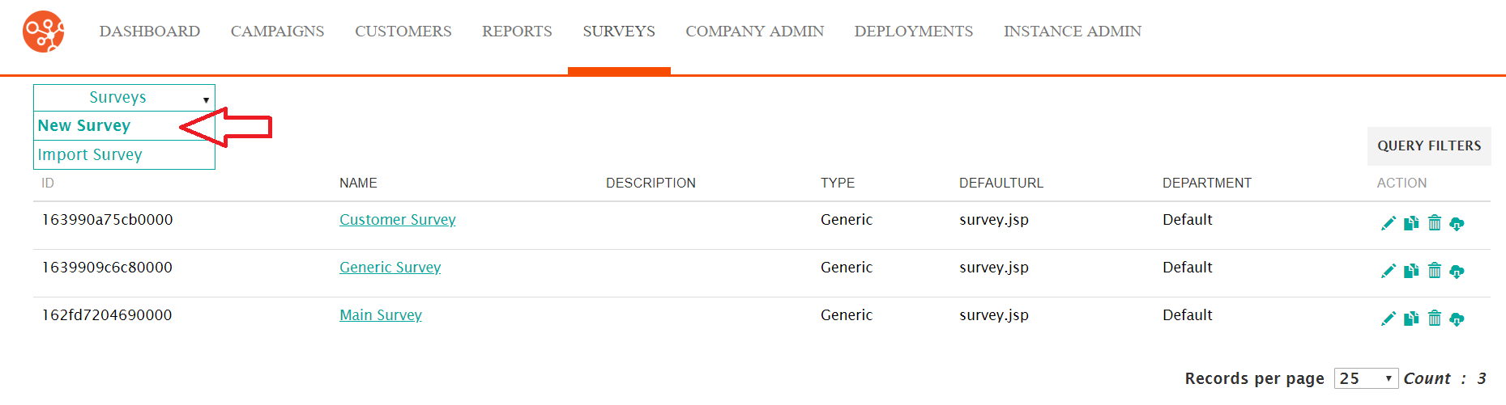This screenshot has width=1506, height=405.
Task: Edit the Customer Survey row
Action: (x=1388, y=223)
